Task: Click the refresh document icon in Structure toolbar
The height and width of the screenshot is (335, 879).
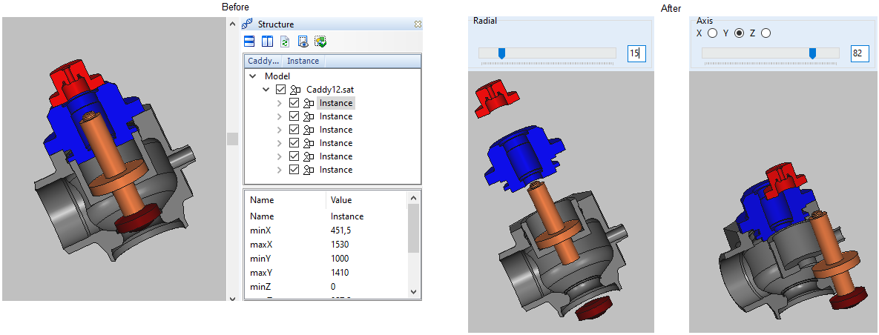Action: (x=284, y=42)
